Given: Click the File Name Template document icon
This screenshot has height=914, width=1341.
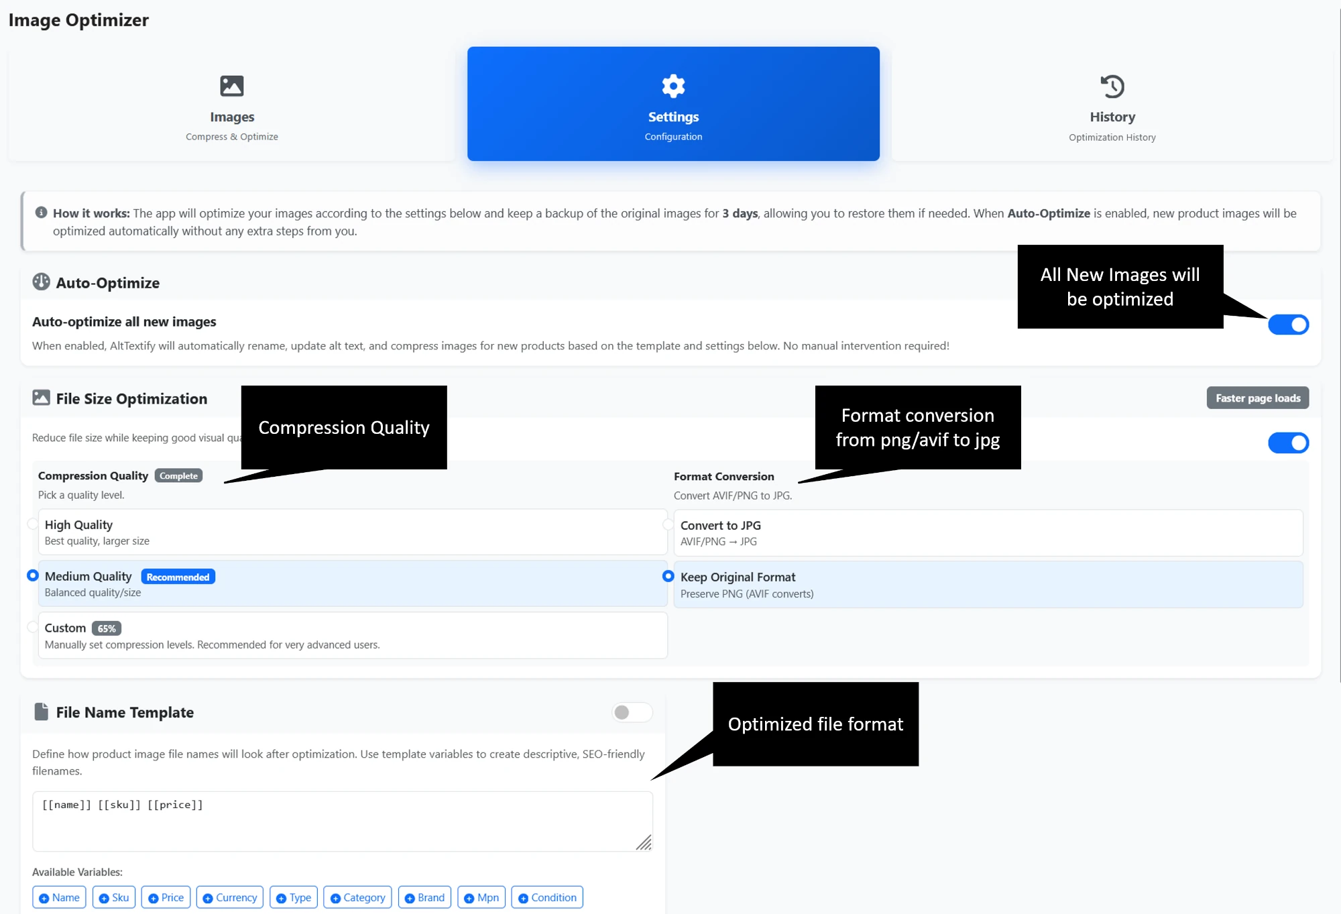Looking at the screenshot, I should tap(42, 711).
